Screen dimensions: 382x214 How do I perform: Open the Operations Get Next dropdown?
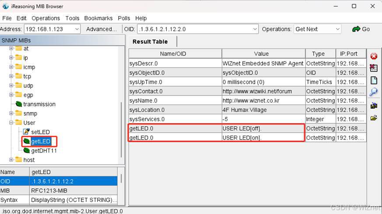[x=338, y=29]
